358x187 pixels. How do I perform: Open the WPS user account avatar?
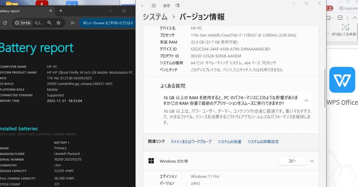[x=330, y=8]
